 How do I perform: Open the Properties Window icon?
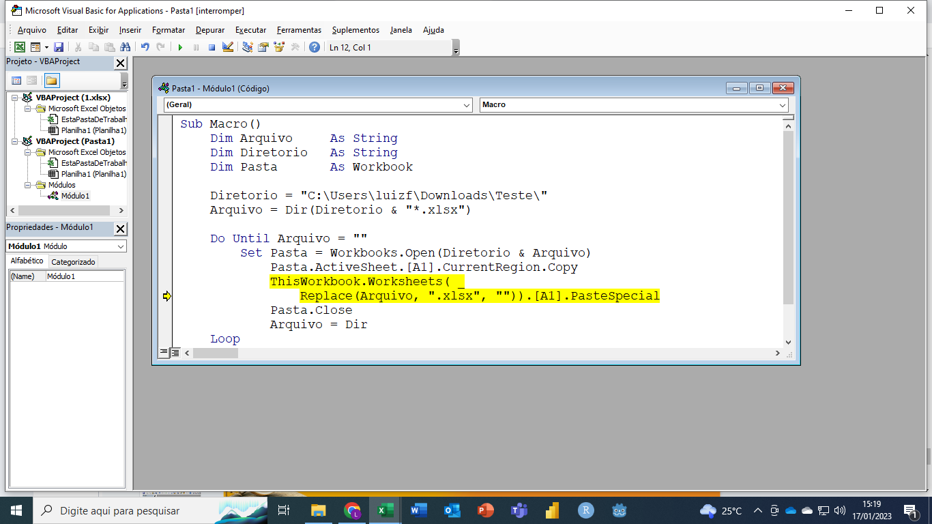(263, 47)
